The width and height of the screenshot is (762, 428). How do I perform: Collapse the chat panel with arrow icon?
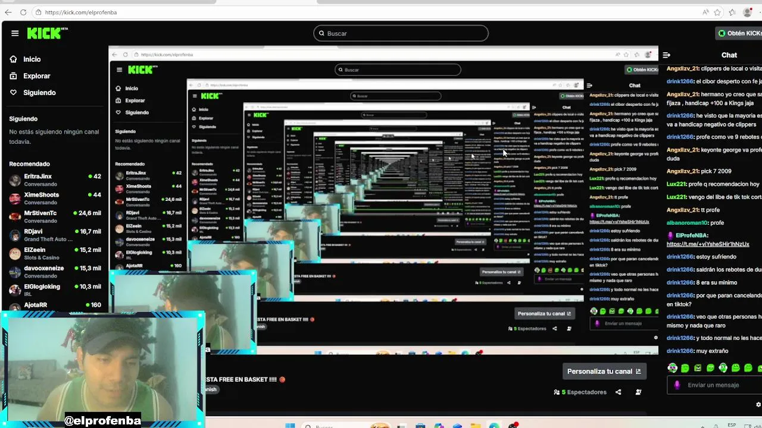(667, 55)
